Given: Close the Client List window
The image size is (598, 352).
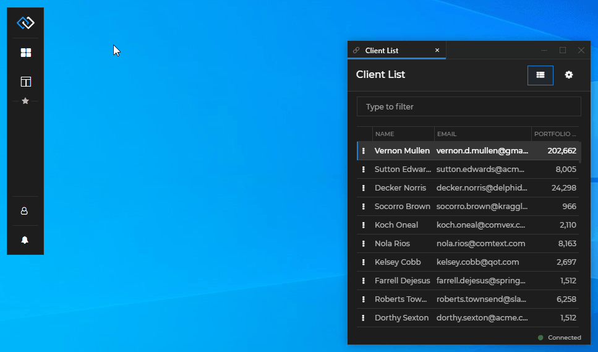Looking at the screenshot, I should click(x=581, y=50).
